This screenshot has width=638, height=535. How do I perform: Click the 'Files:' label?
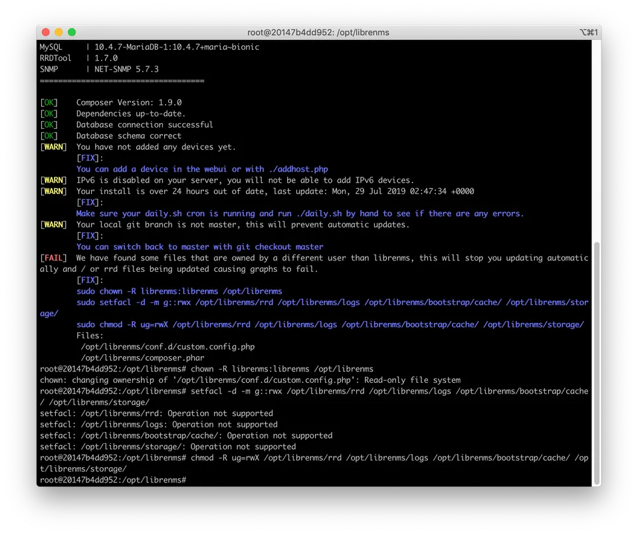point(90,336)
